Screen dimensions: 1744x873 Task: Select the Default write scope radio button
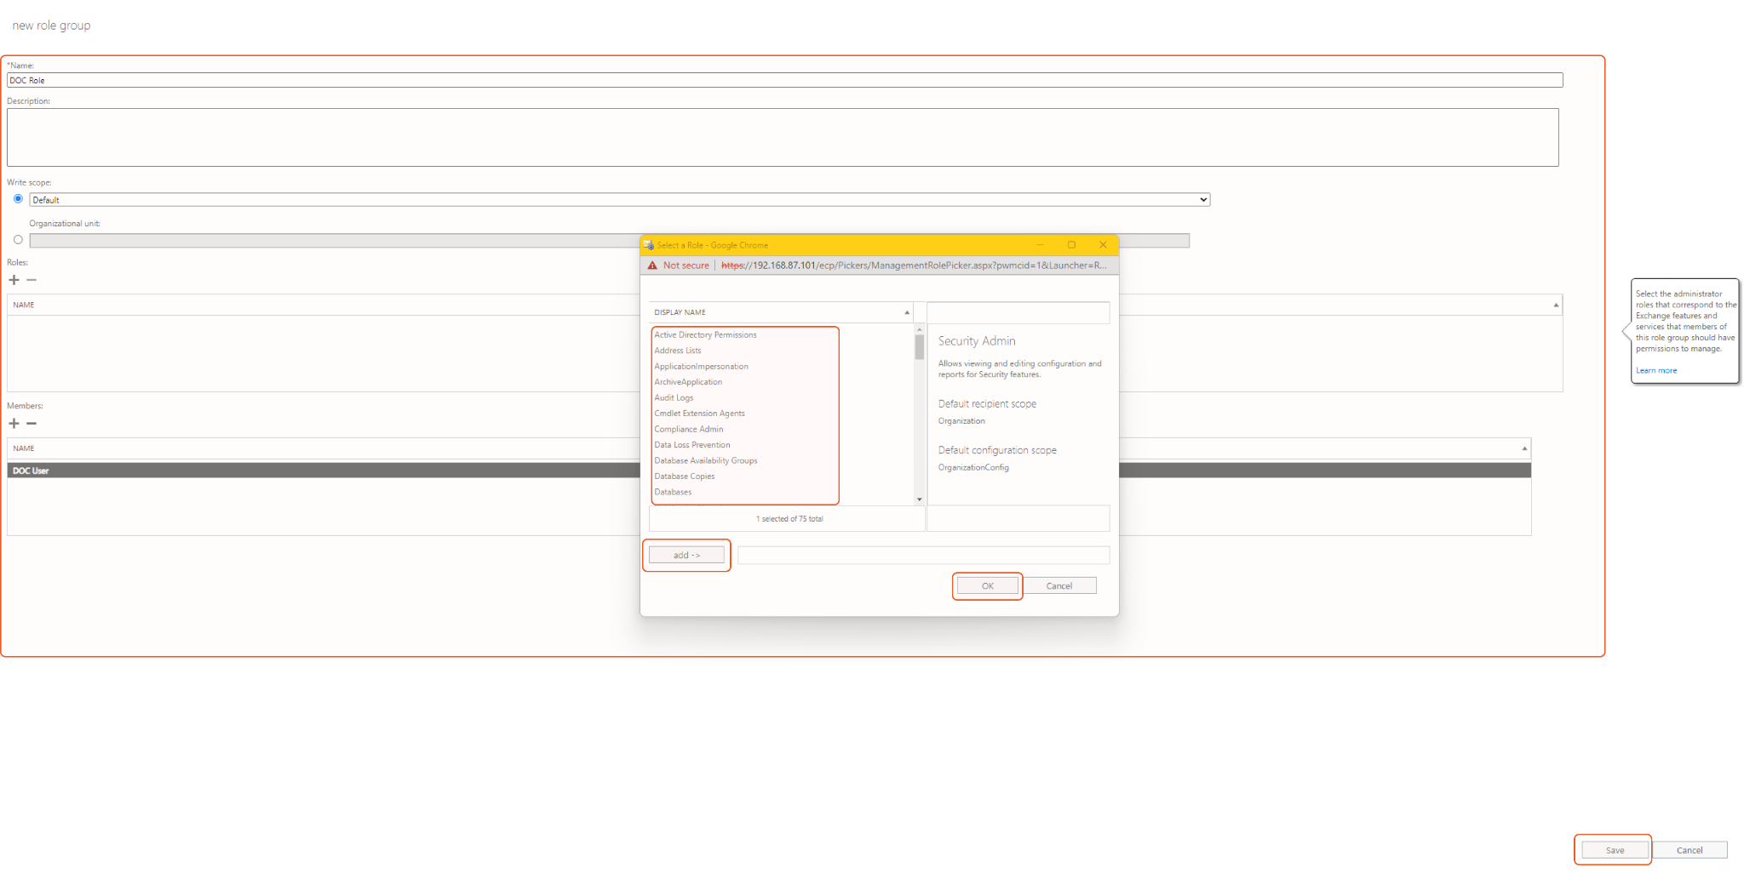18,199
